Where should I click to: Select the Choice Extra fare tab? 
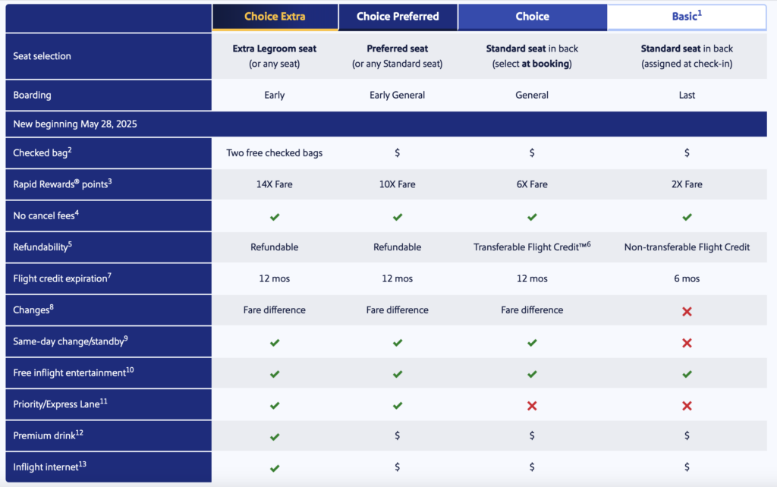point(275,17)
